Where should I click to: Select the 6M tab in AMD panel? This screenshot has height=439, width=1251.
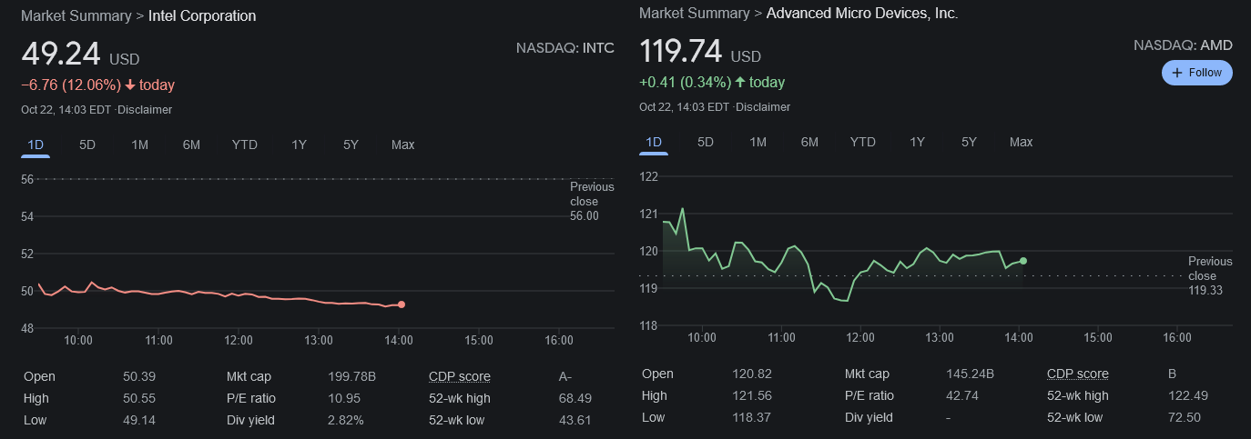point(809,142)
